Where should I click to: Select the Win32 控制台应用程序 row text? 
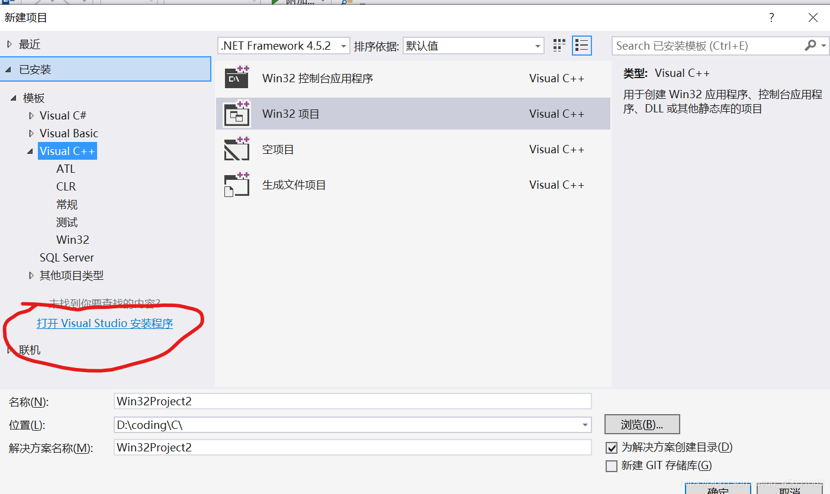[x=318, y=79]
